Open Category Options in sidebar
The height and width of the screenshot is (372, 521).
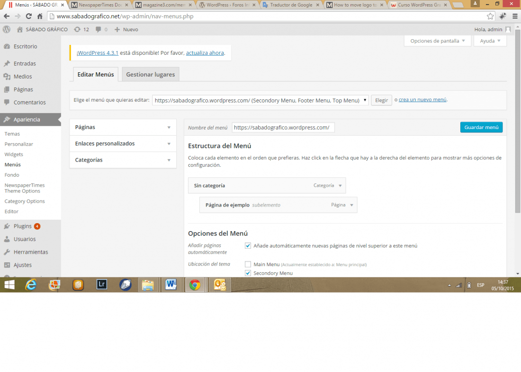pos(25,201)
